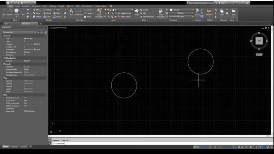274x154 pixels.
Task: Collapse the Plot style section
Action: tap(45, 64)
